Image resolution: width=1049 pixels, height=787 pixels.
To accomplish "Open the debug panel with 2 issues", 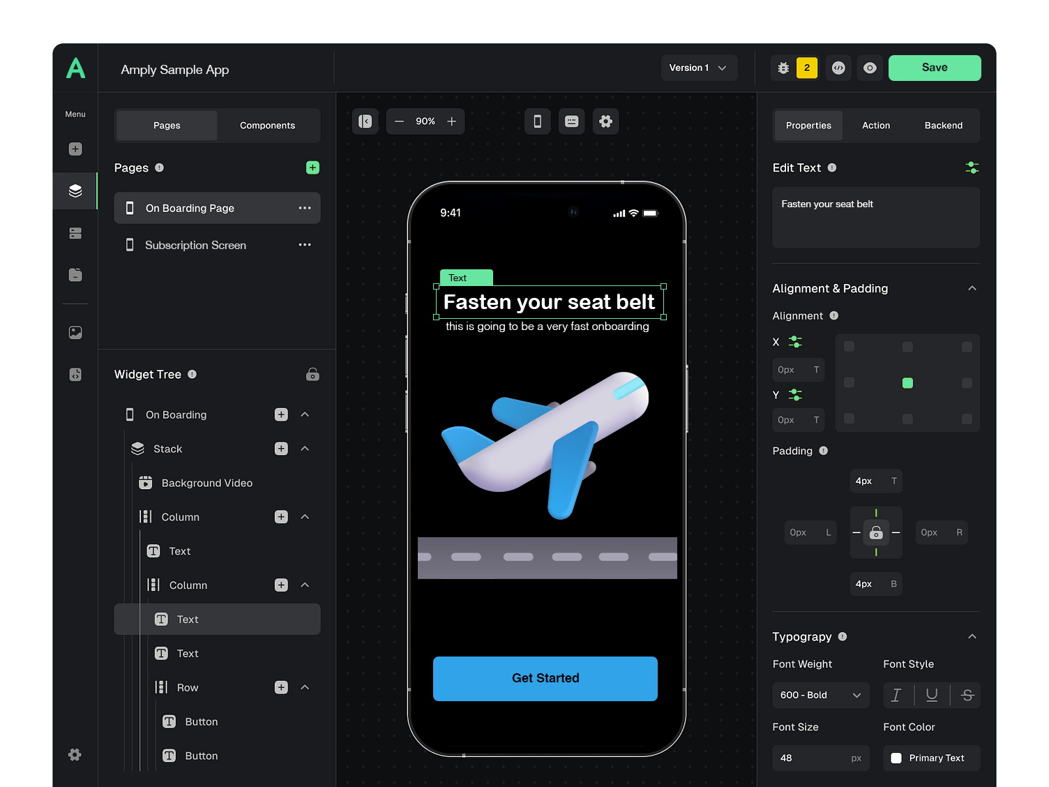I will (783, 68).
